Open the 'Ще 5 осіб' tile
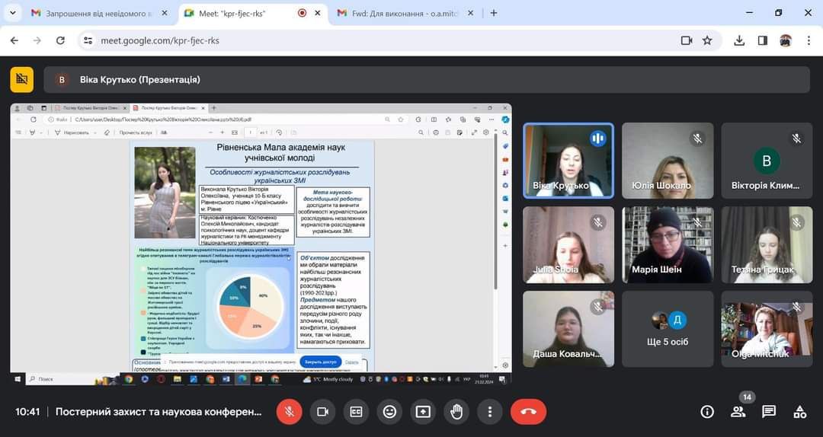Image resolution: width=823 pixels, height=437 pixels. pos(668,329)
